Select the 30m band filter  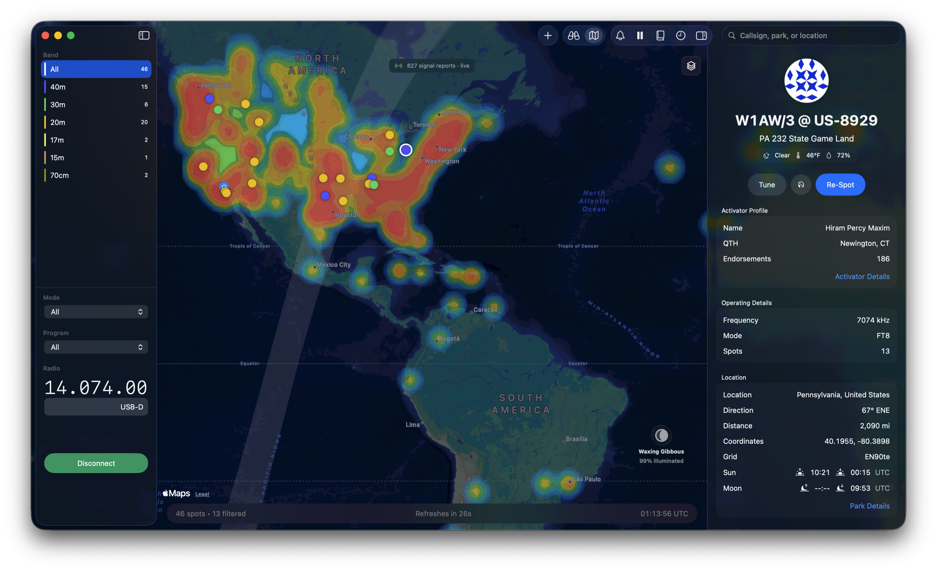pos(96,105)
